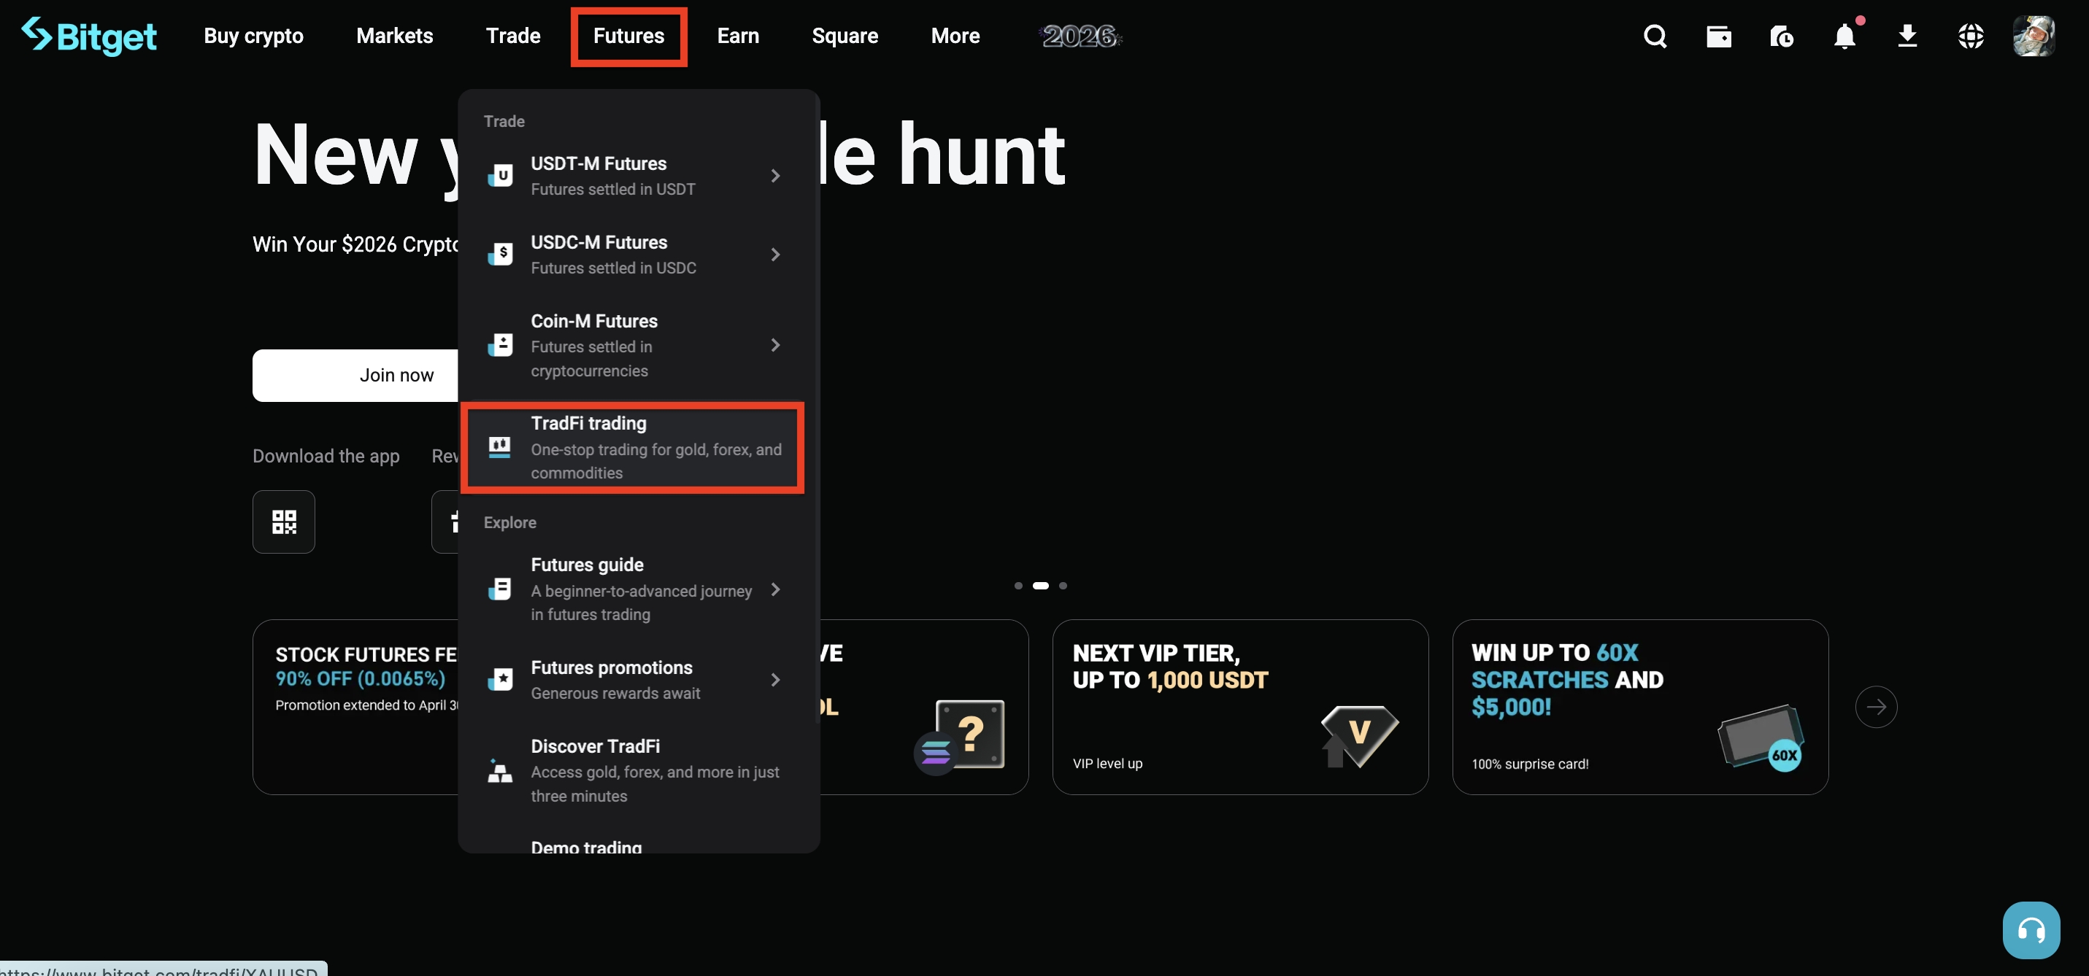
Task: Open the notifications bell
Action: click(1845, 36)
